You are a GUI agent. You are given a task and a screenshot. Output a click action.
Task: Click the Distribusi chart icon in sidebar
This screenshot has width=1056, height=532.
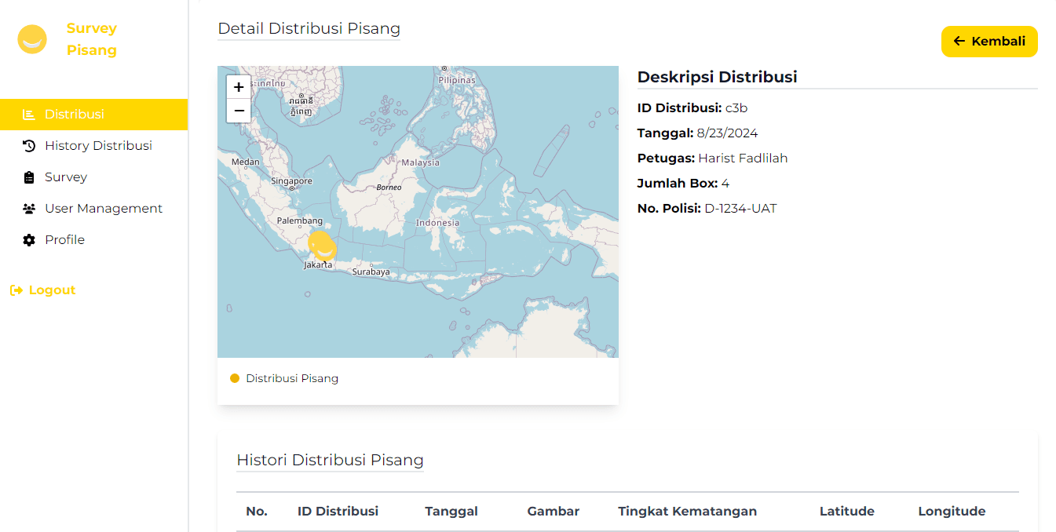(29, 115)
